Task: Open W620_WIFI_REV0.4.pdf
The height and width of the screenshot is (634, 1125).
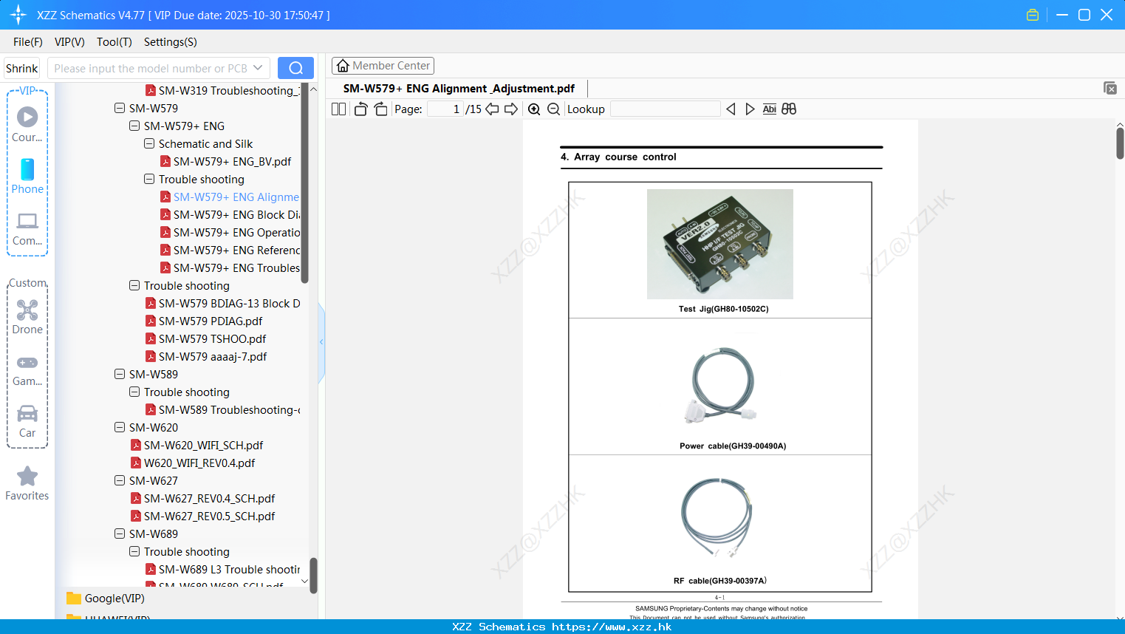Action: 193,463
